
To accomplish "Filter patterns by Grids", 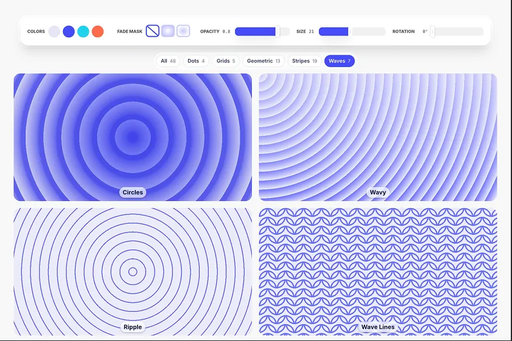I will pos(226,61).
